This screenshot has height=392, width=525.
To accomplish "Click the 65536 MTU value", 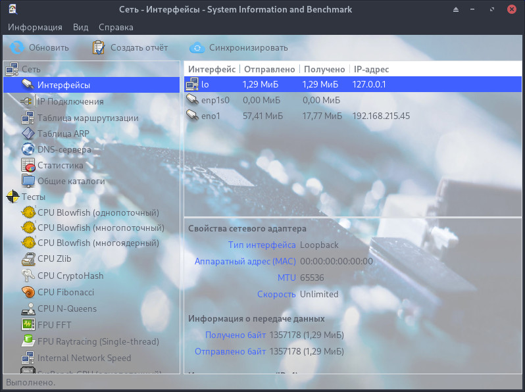I will pyautogui.click(x=312, y=278).
